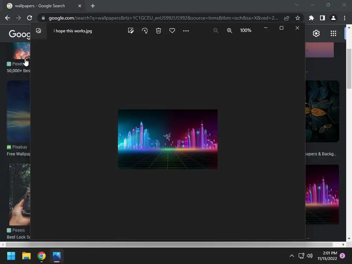Click the Edit image icon in Photos
Screen dimensions: 352x264
tap(131, 31)
